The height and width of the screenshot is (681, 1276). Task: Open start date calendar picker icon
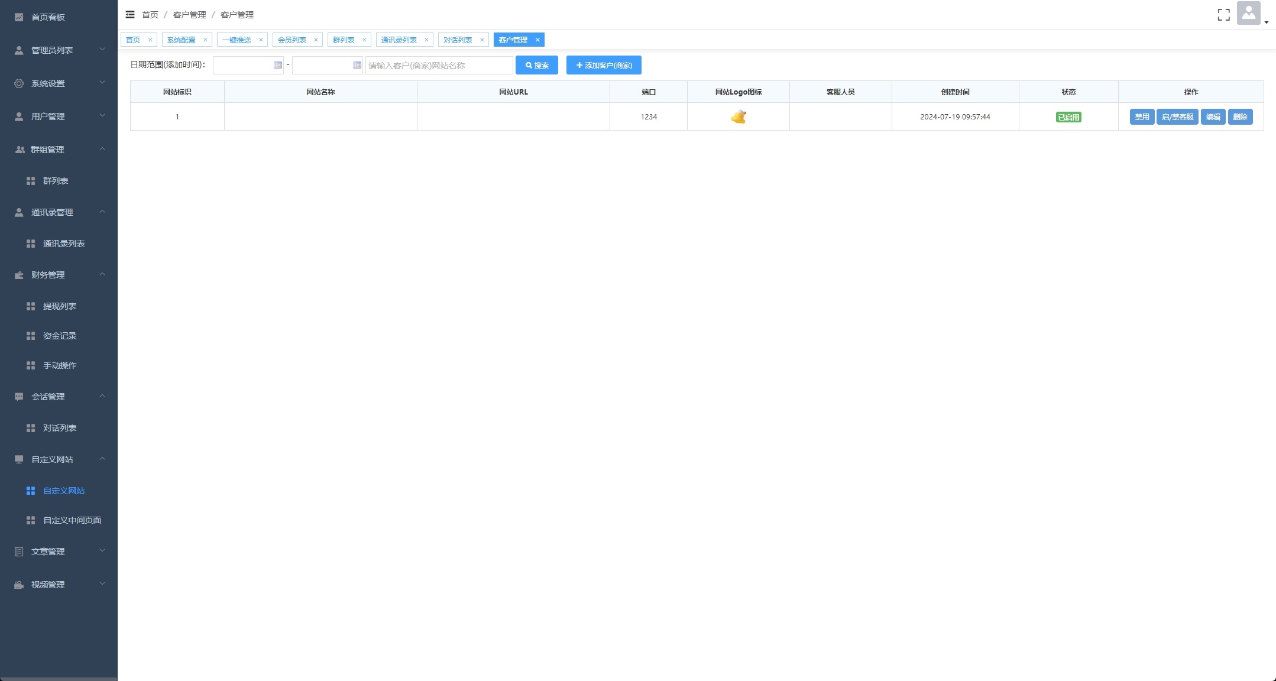278,65
